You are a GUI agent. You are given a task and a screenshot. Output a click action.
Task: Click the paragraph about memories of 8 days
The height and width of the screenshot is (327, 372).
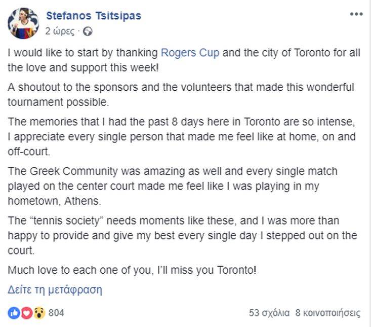(181, 137)
